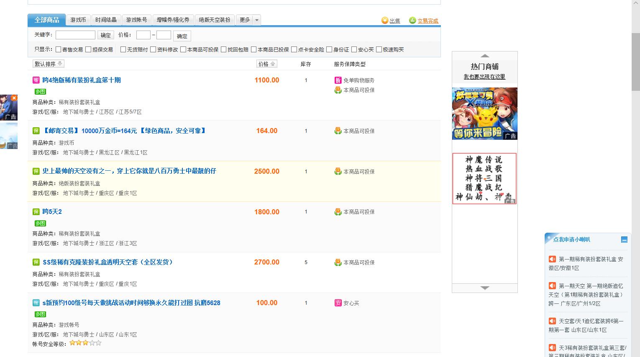Screen dimensions: 640x357
Task: Click the 本商品可投保 insurance badge icon
Action: [338, 131]
